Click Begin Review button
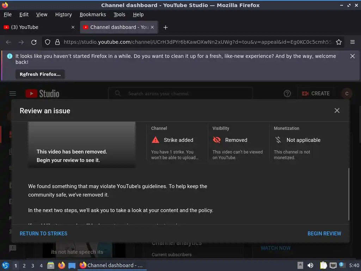This screenshot has width=361, height=271. tap(324, 234)
